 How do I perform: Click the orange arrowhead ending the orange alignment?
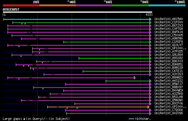click(x=149, y=107)
